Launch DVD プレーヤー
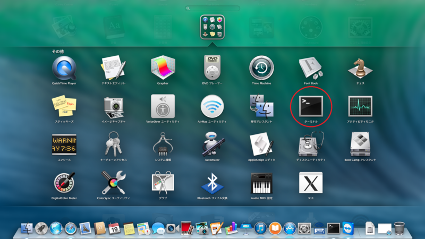This screenshot has width=425, height=239. tap(212, 68)
